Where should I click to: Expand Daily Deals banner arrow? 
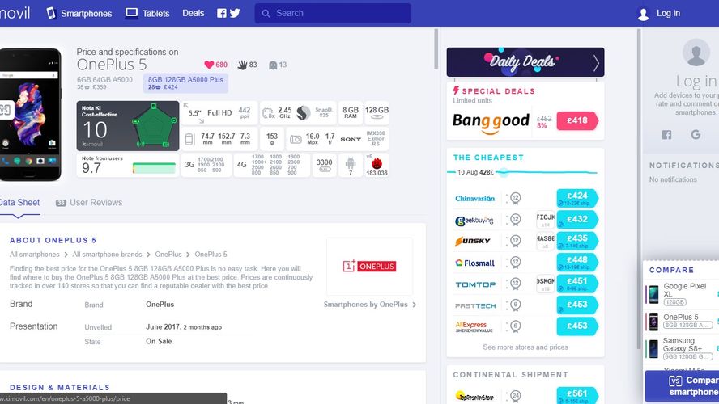point(596,63)
